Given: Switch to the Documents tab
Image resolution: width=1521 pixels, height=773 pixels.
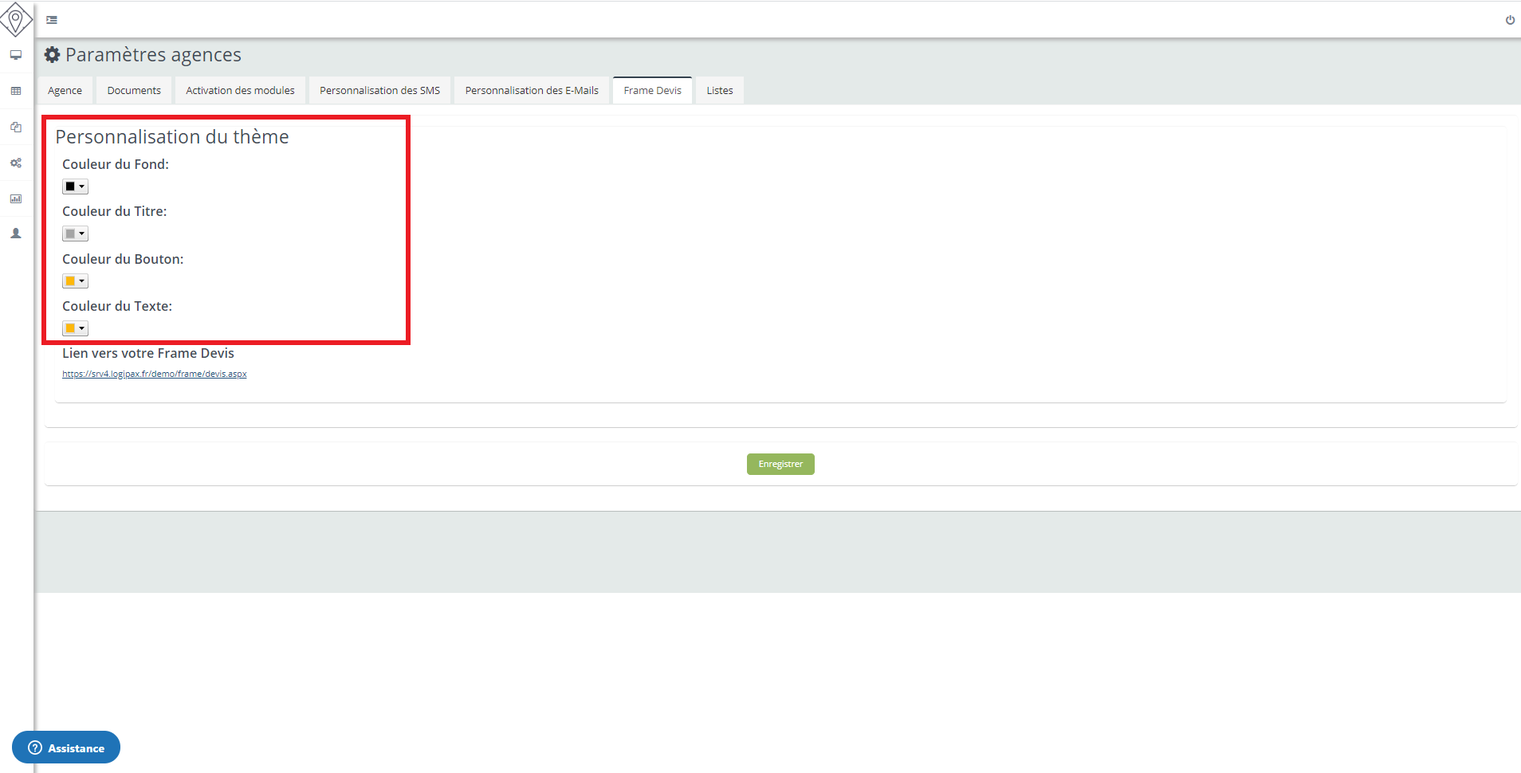Looking at the screenshot, I should 134,91.
